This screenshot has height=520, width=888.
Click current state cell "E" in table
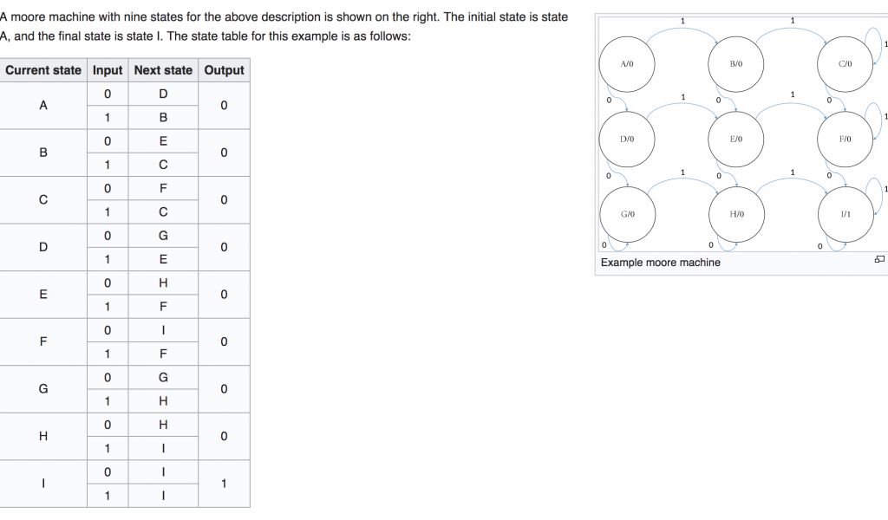tap(43, 295)
